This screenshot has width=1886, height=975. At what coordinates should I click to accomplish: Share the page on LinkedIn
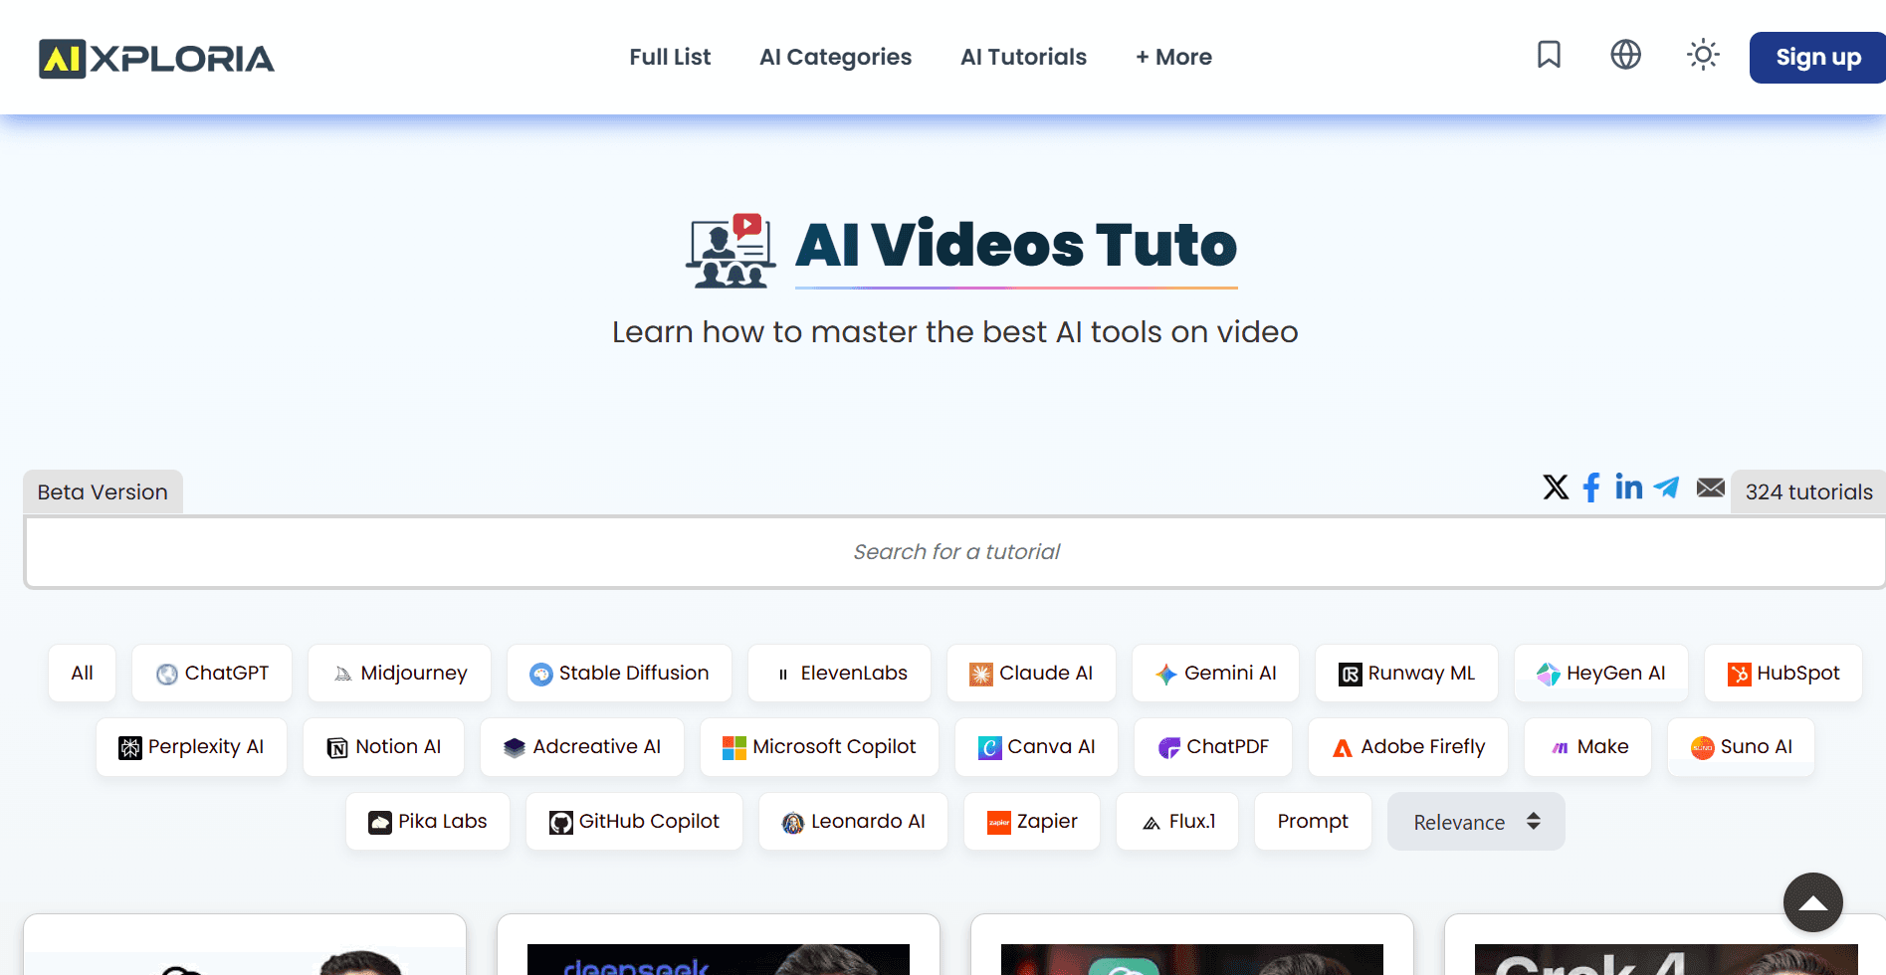tap(1628, 487)
